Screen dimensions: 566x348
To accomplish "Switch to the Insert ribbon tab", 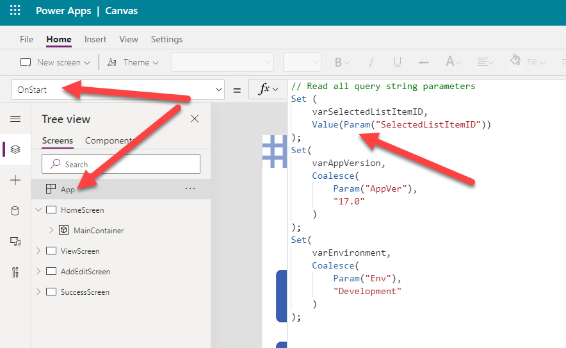I will pyautogui.click(x=95, y=39).
